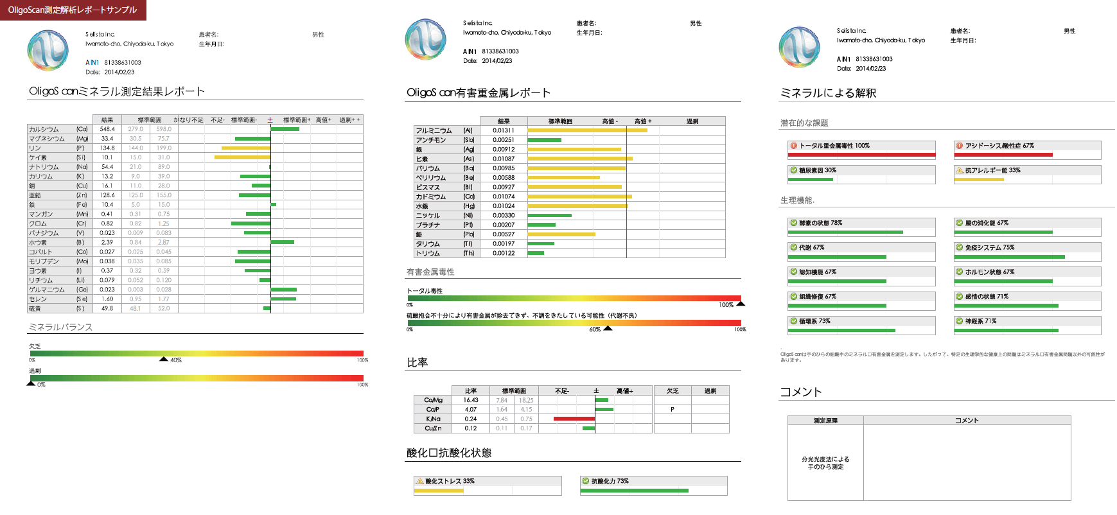
Task: Click the ヒ素 result value 0.01087
Action: (504, 159)
